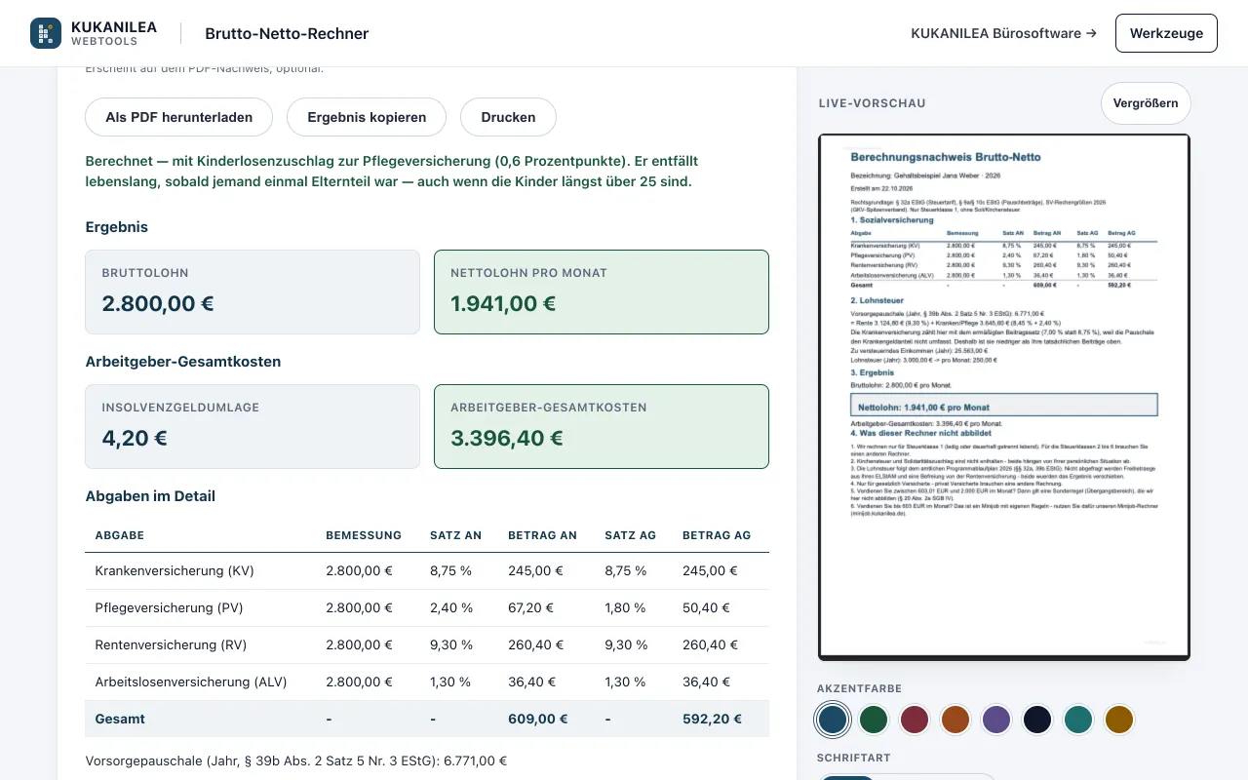
Task: Click the Nettolohn value 1.941,00 €
Action: point(503,303)
